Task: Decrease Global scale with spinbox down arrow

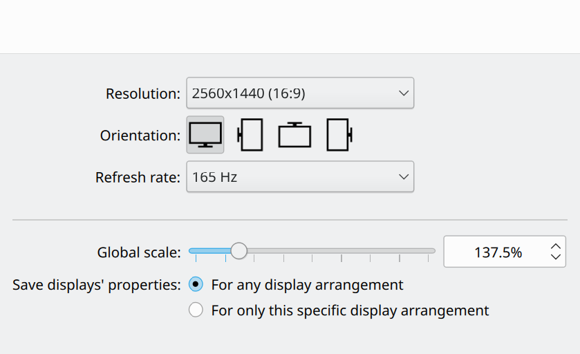Action: pyautogui.click(x=556, y=257)
